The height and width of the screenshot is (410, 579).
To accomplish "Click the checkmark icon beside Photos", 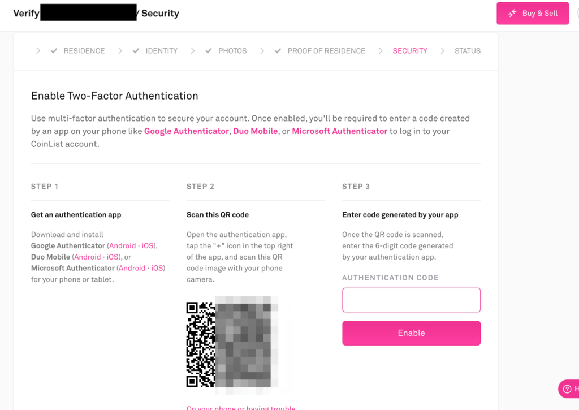I will click(209, 51).
